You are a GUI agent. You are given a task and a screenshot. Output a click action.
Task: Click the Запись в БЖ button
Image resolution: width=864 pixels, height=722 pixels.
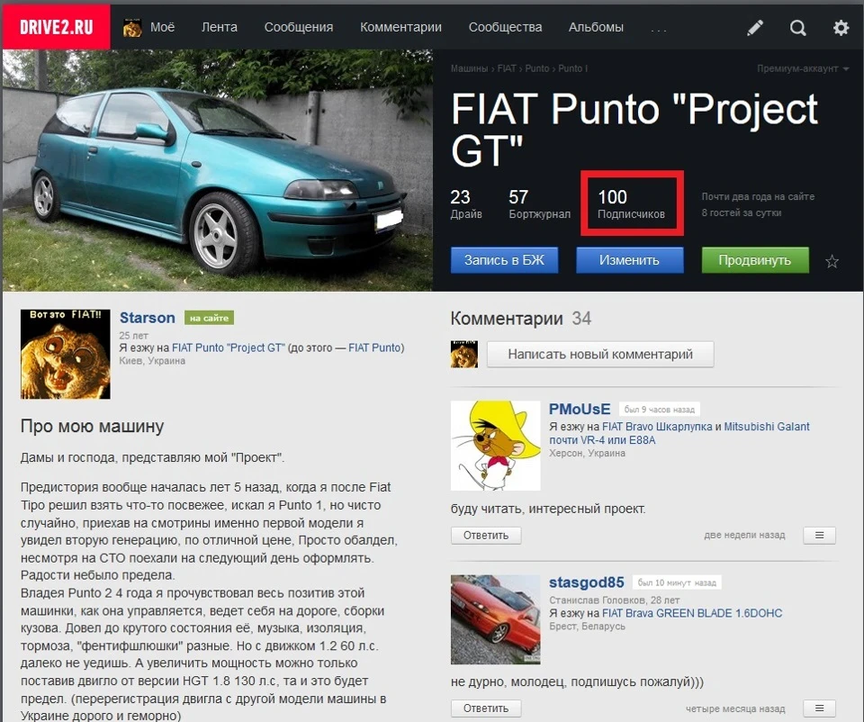tap(504, 260)
